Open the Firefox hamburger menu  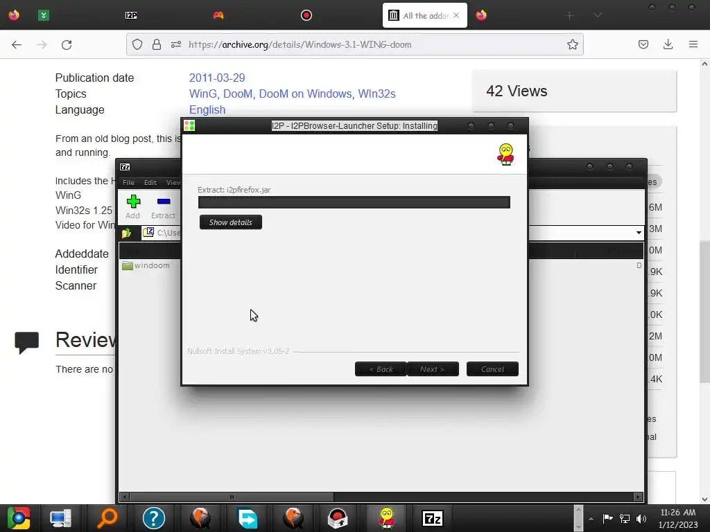693,44
